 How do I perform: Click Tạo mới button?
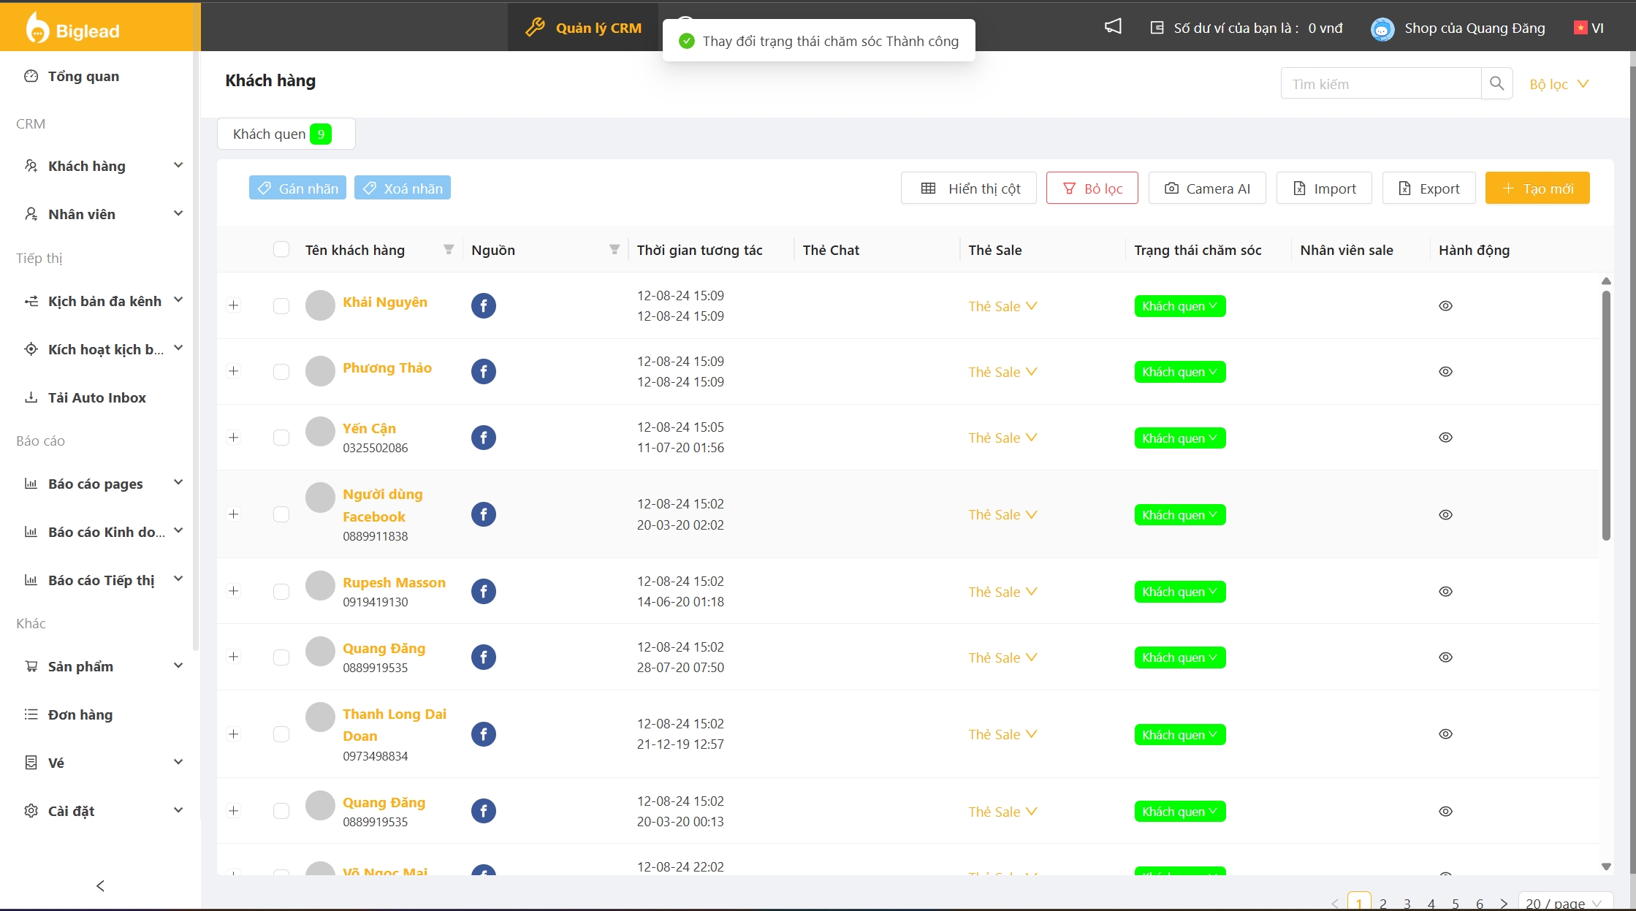point(1537,188)
